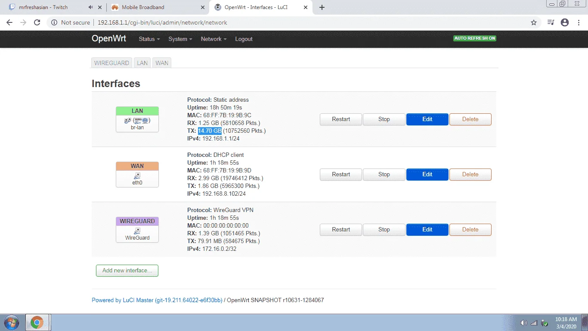Close the Mobile Broadband tab

click(x=203, y=7)
